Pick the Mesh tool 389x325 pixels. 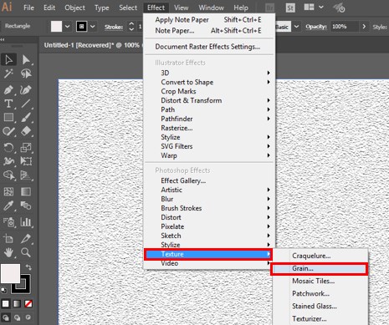pyautogui.click(x=8, y=191)
